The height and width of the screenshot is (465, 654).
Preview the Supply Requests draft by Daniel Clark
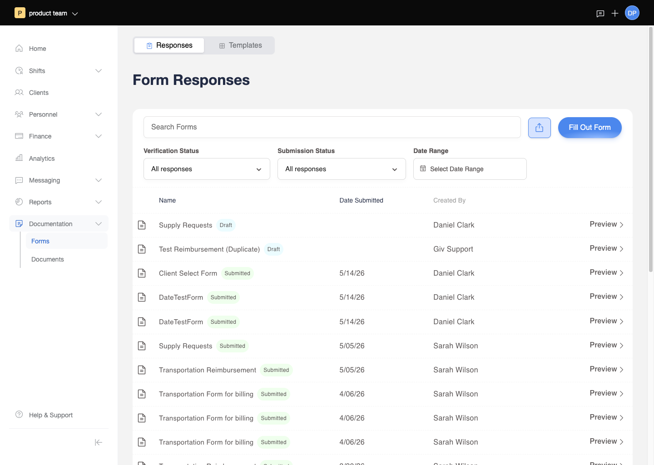pyautogui.click(x=606, y=224)
